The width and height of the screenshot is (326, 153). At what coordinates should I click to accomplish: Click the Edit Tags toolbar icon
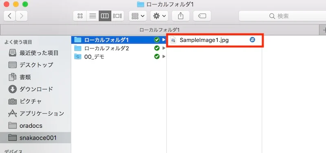(x=202, y=16)
